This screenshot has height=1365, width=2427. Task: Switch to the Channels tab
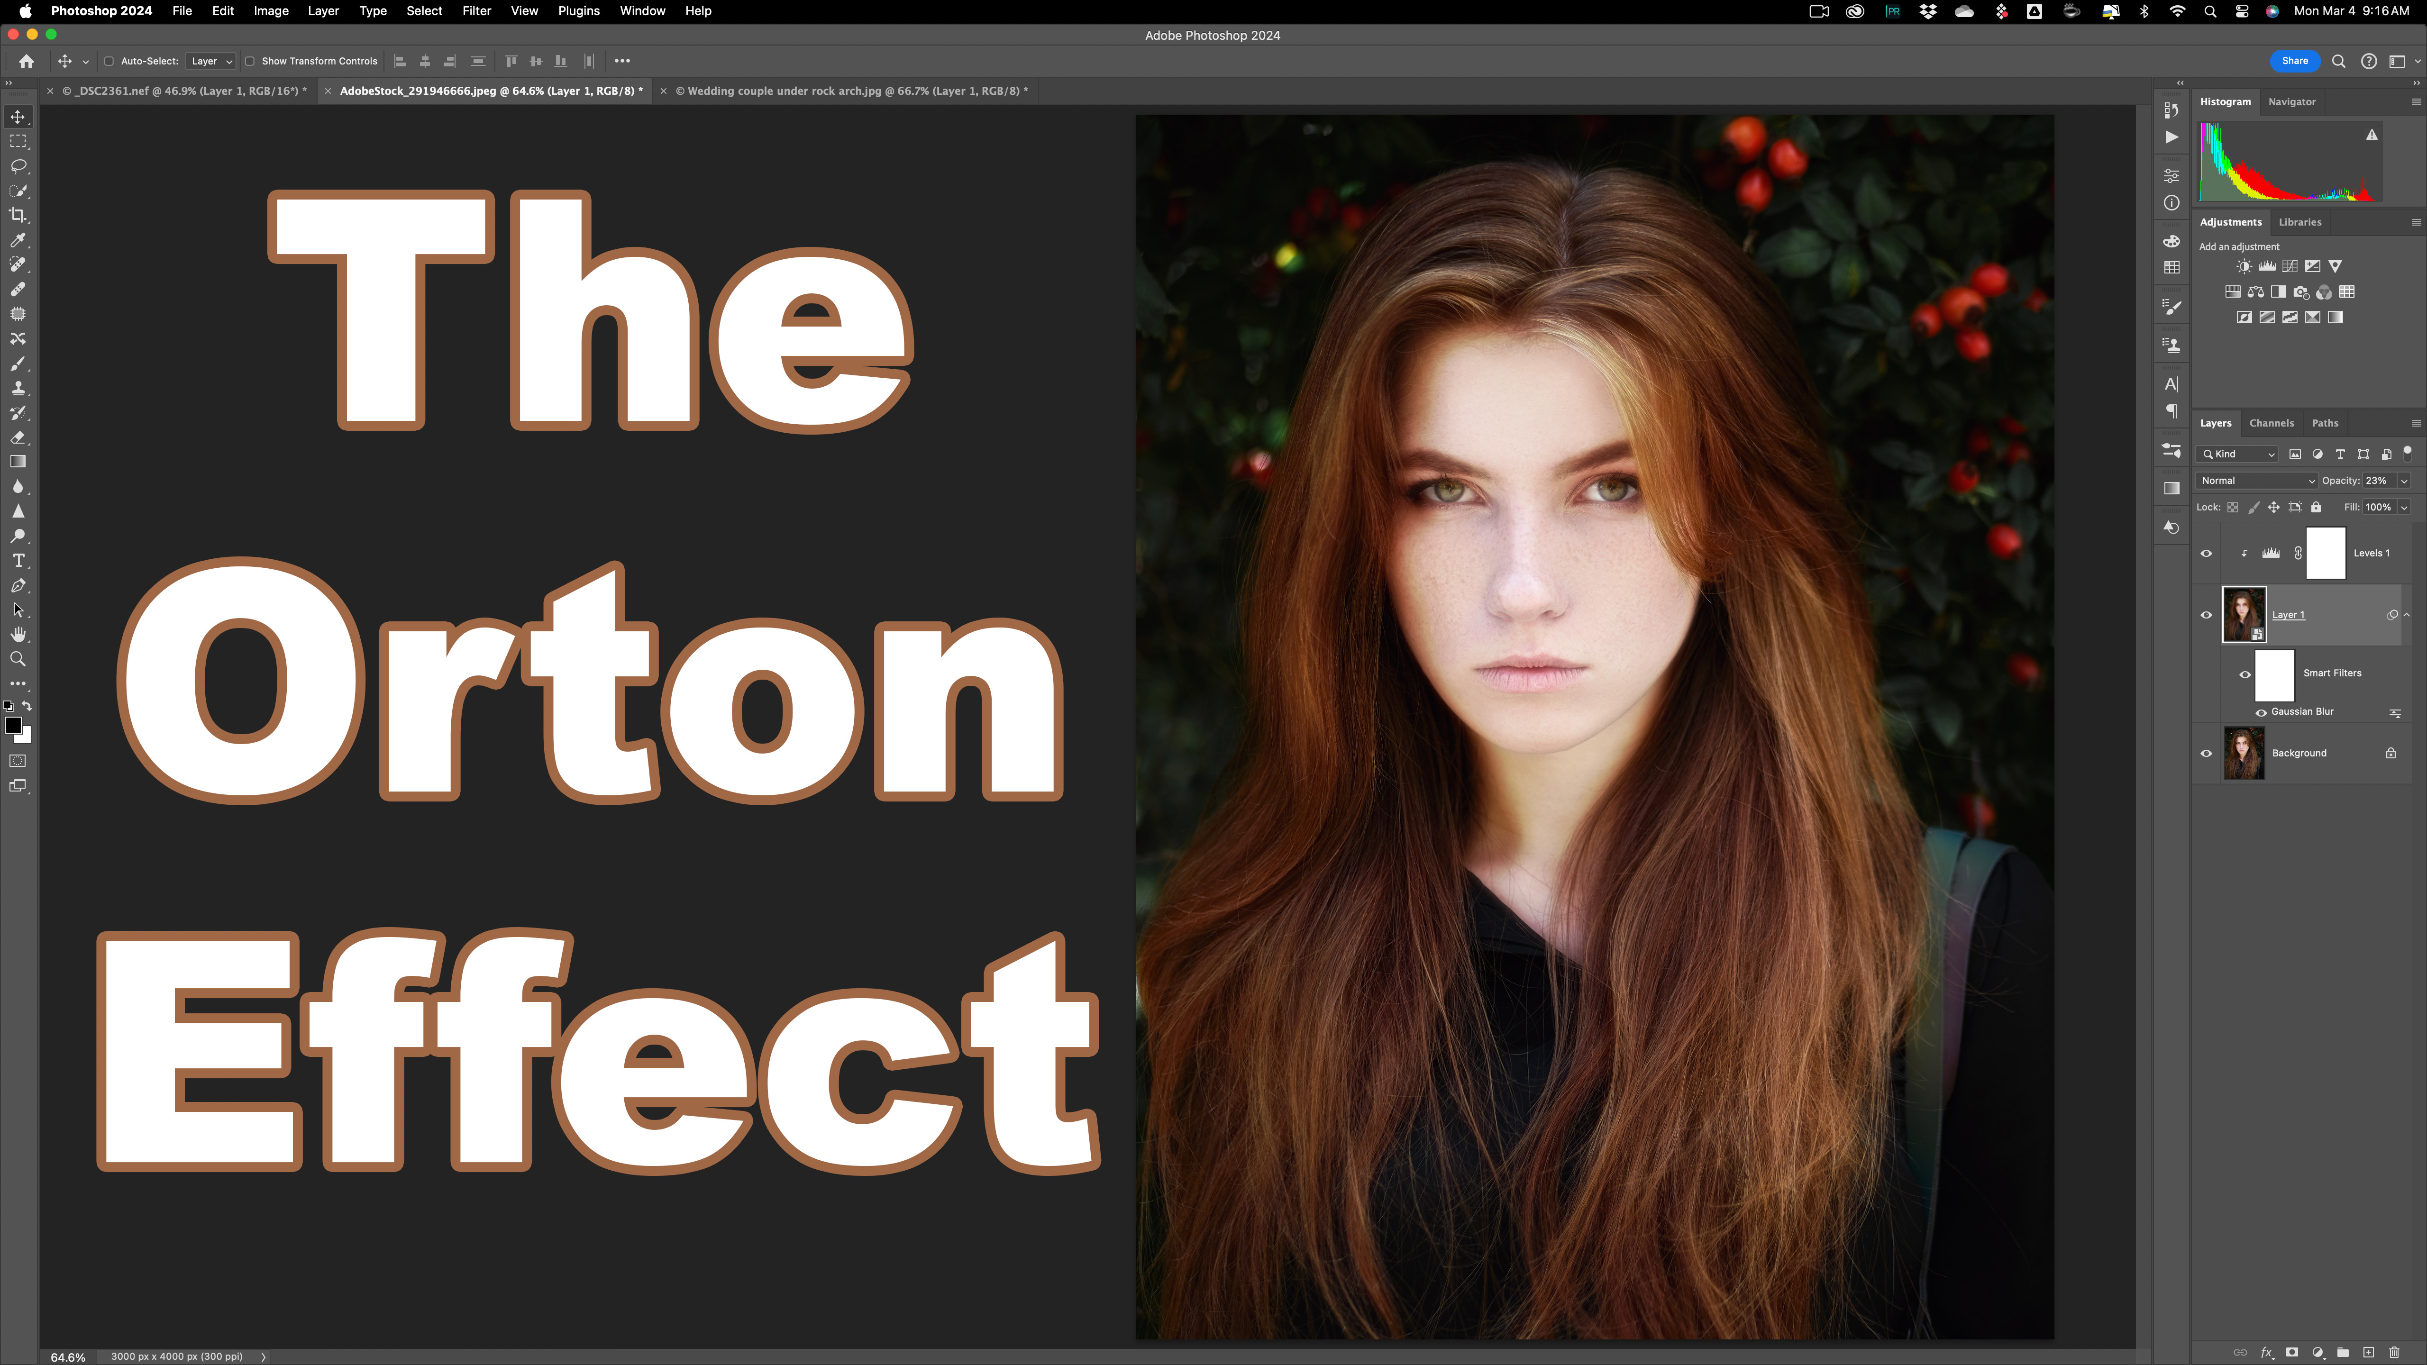(2272, 424)
